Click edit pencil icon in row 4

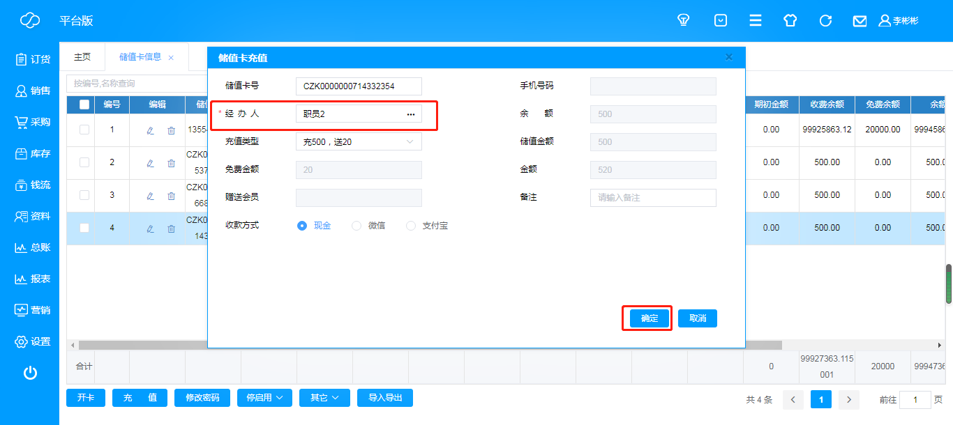click(x=150, y=229)
